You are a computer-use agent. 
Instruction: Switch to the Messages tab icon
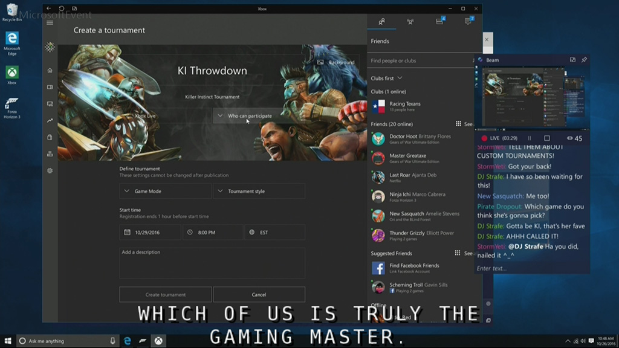pos(439,21)
